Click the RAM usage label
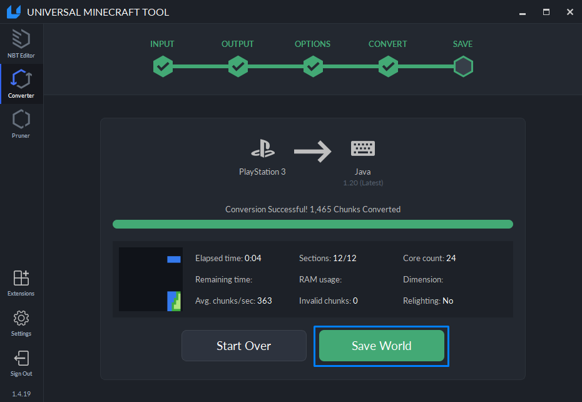582x402 pixels. point(320,279)
